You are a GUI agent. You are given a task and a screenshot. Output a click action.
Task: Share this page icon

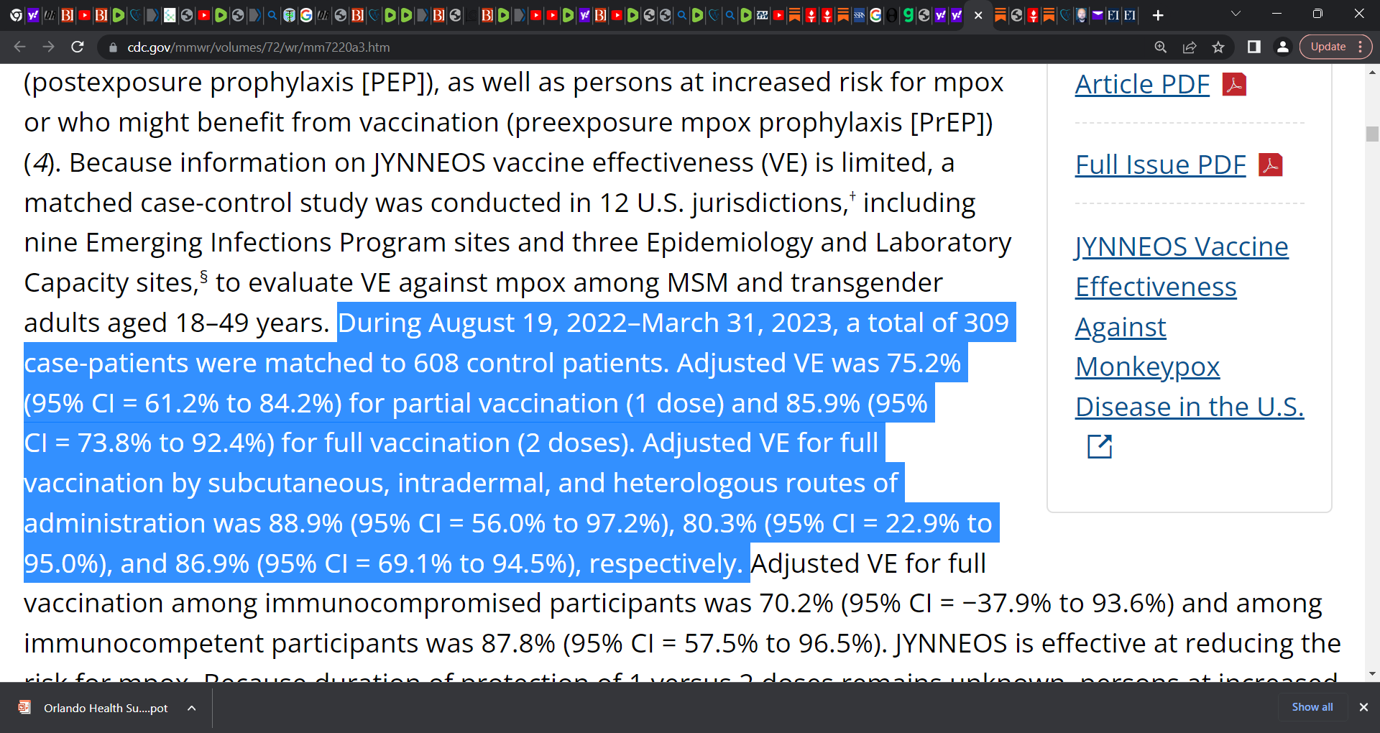(x=1190, y=47)
